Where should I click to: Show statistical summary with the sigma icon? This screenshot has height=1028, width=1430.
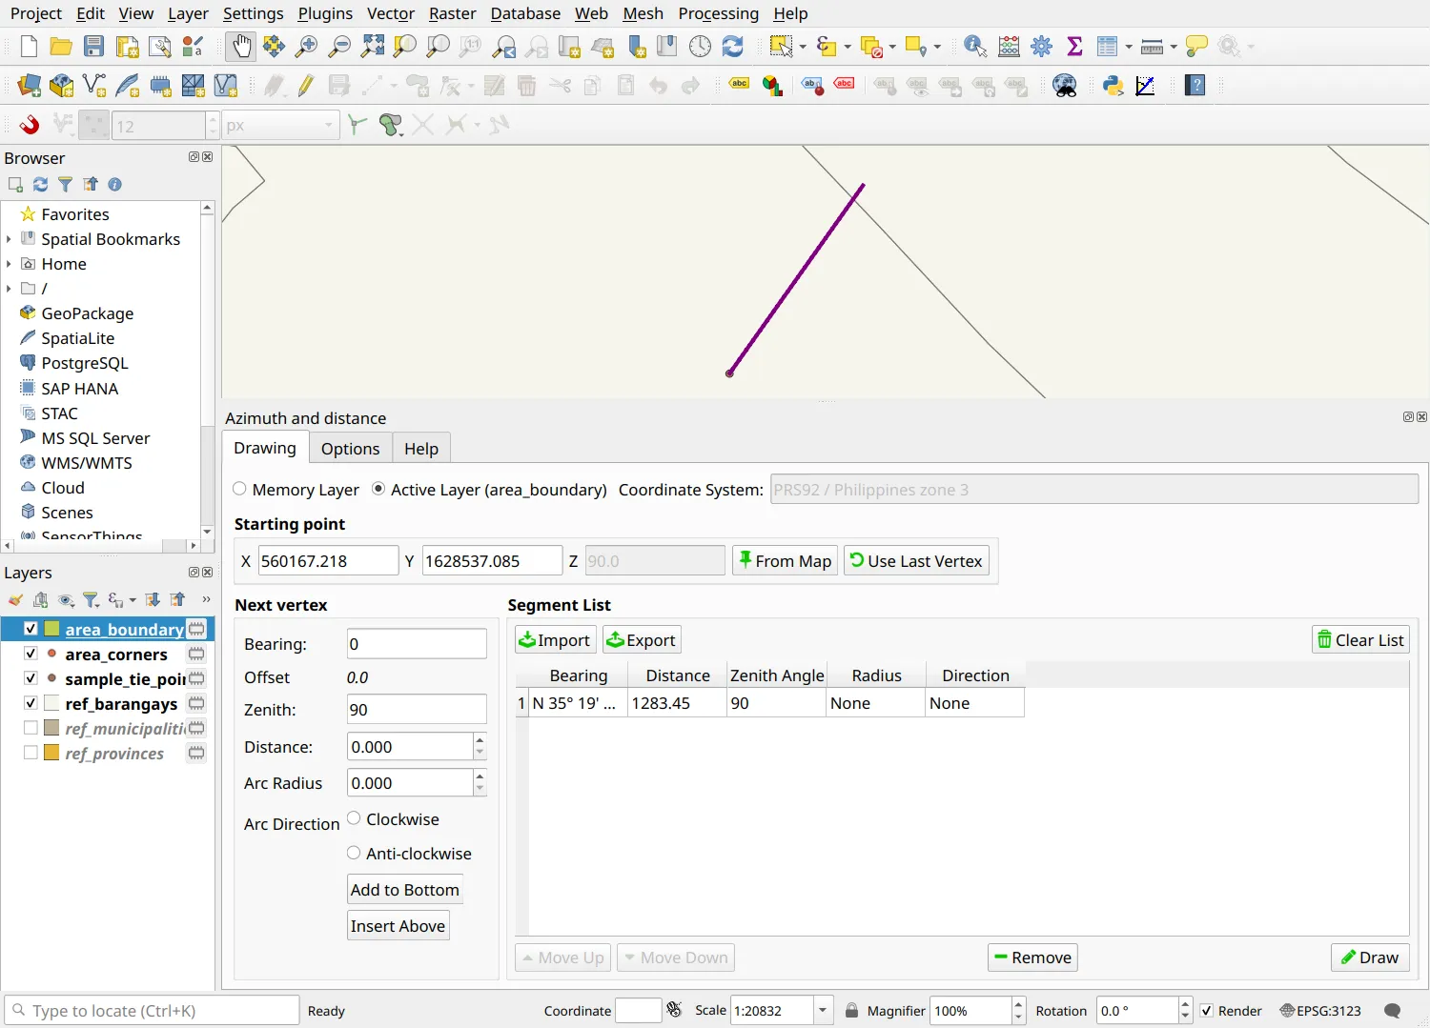click(x=1074, y=46)
